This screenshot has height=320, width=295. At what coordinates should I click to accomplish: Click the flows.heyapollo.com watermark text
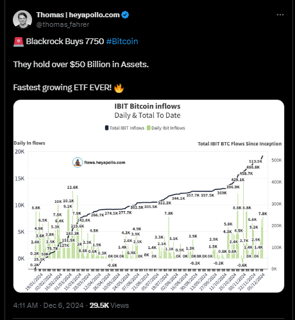pyautogui.click(x=105, y=163)
